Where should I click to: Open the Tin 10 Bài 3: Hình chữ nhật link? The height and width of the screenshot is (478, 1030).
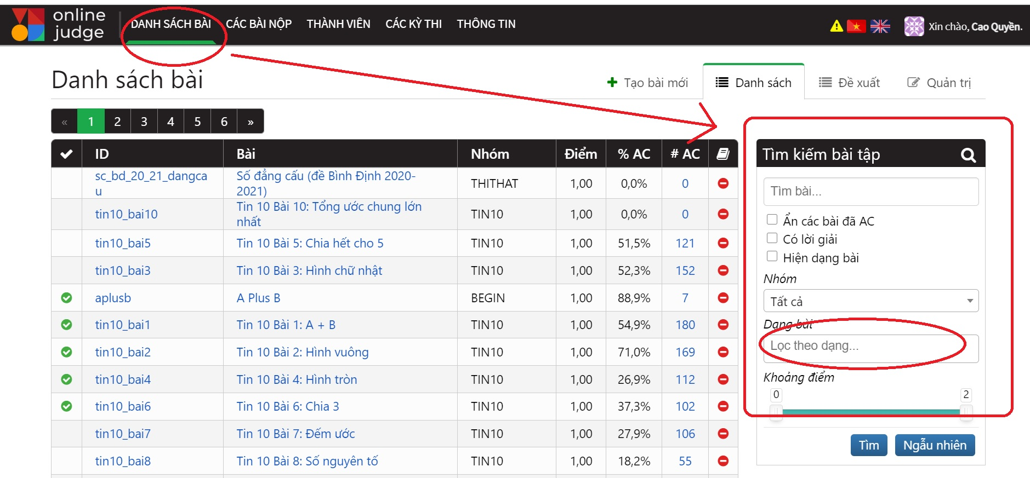[x=309, y=270]
